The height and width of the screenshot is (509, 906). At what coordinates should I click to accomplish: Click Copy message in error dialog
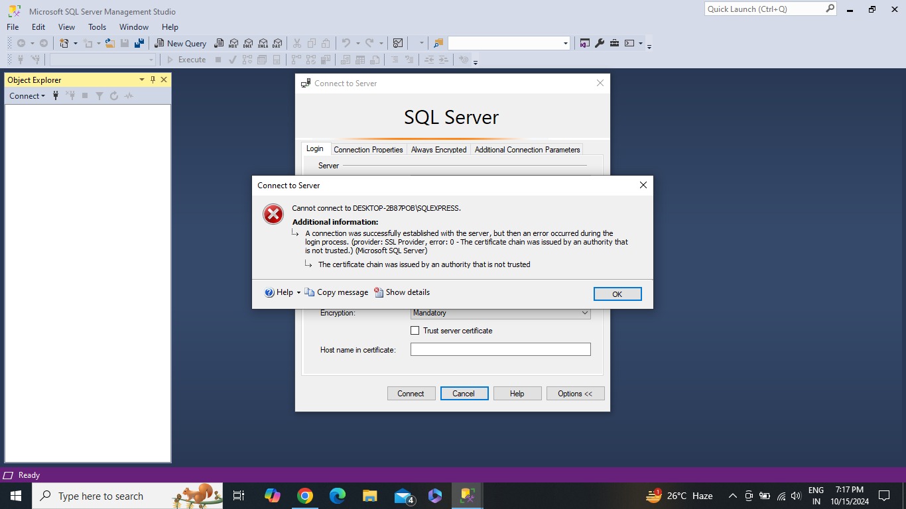(x=336, y=292)
